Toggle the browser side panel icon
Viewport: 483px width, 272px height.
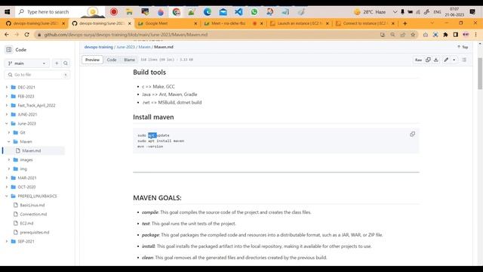point(456,35)
